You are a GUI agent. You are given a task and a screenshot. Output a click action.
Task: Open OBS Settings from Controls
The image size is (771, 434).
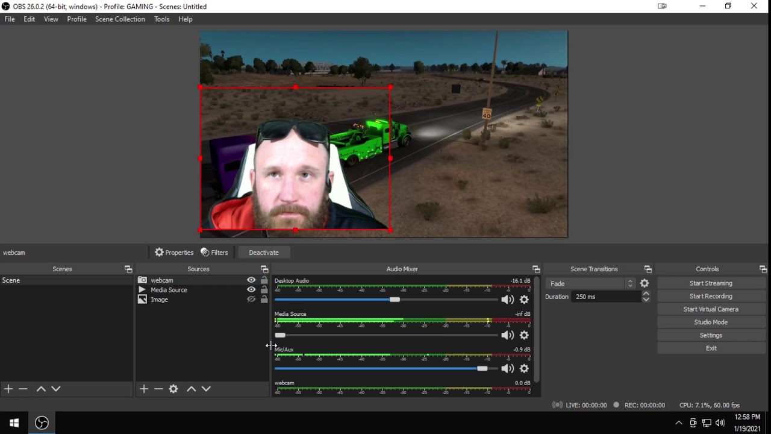click(x=711, y=335)
